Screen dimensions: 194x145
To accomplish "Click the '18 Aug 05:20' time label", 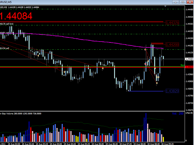I will tap(84, 144).
